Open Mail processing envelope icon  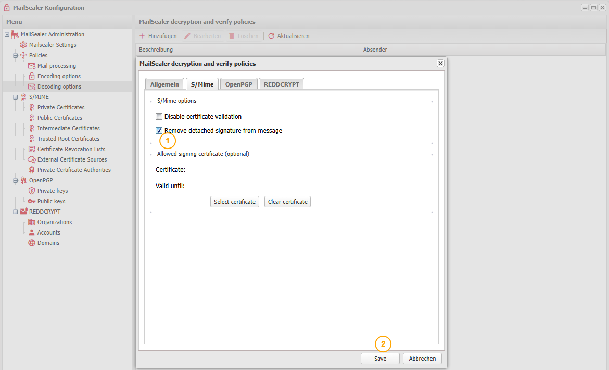coord(32,66)
